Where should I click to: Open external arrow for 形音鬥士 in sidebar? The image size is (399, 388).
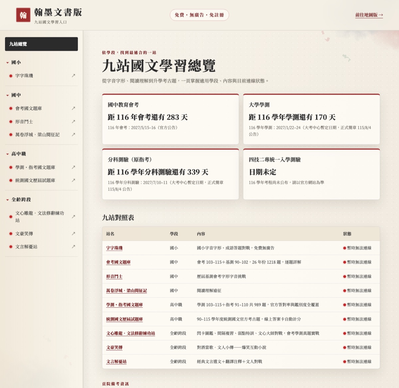coord(73,121)
